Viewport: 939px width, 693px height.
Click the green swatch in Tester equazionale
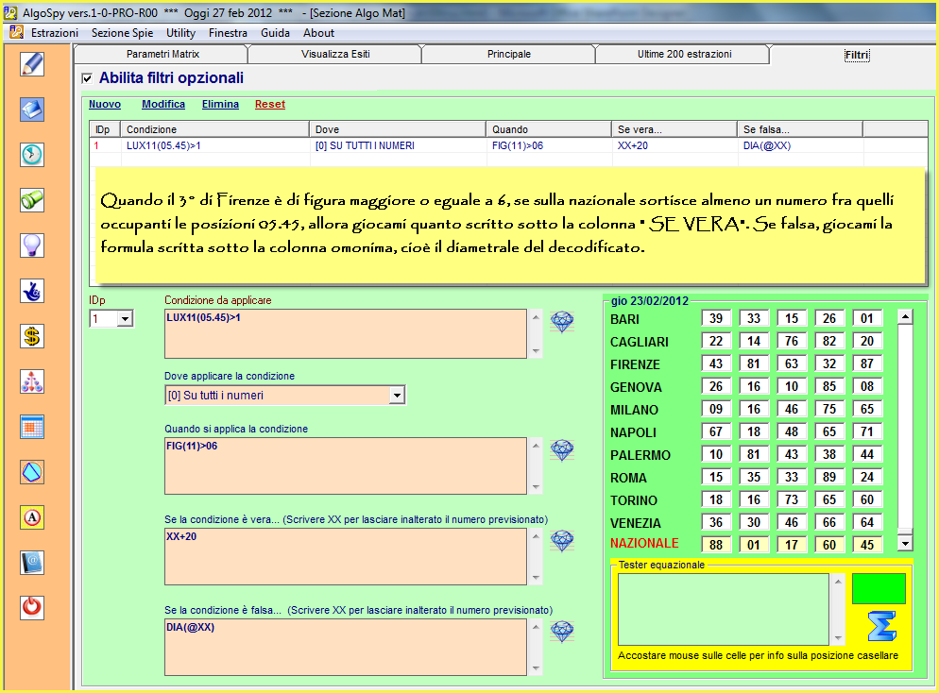pos(879,588)
